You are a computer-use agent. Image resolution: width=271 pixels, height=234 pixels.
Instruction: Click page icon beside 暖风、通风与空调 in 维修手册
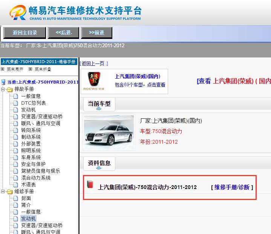coord(16,232)
